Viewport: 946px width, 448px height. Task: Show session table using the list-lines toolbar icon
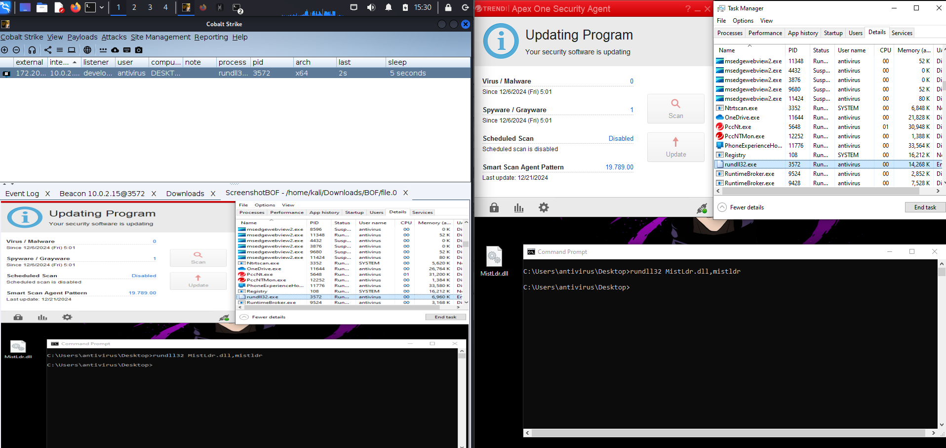(x=60, y=50)
